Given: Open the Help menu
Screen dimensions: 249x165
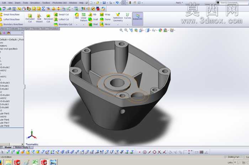Looking at the screenshot, I should 81,3.
